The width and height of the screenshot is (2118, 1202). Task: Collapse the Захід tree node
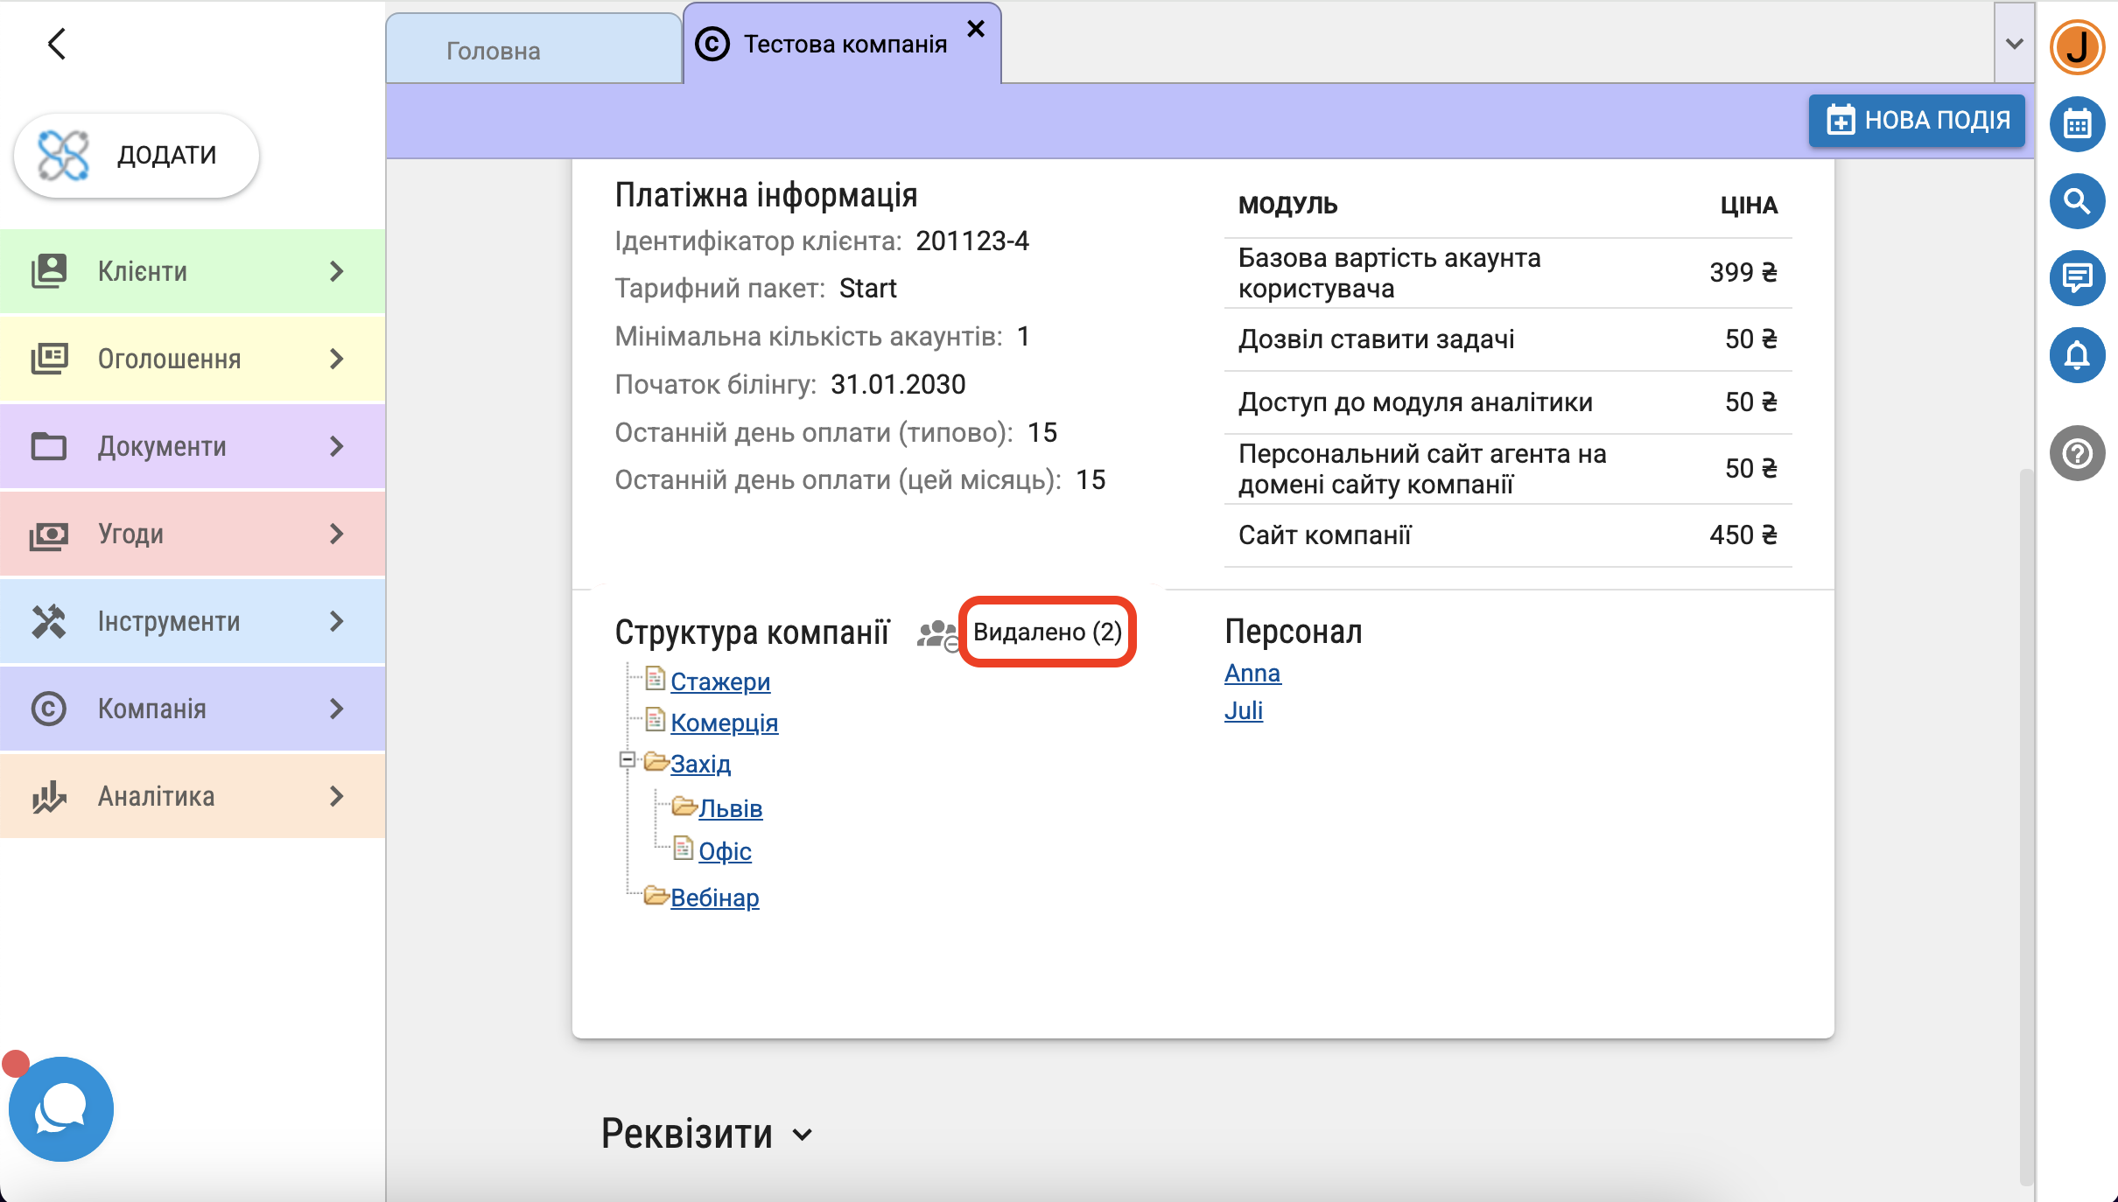point(627,760)
